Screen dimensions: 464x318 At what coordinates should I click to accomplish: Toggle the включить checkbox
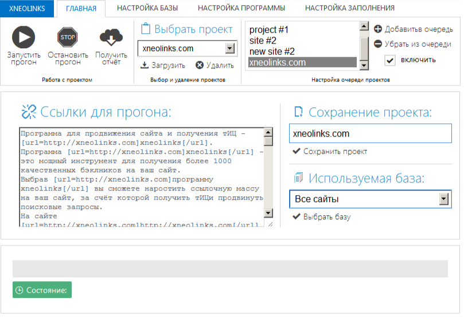point(390,60)
